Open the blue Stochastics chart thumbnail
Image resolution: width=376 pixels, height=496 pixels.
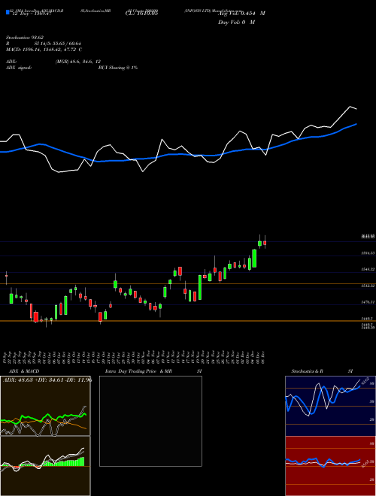pos(330,406)
